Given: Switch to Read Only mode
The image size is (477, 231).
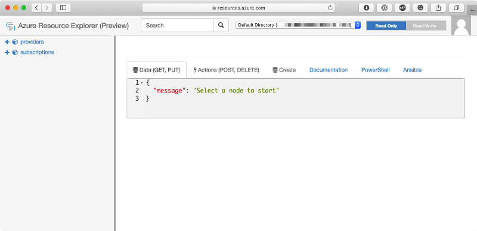Looking at the screenshot, I should [x=386, y=26].
